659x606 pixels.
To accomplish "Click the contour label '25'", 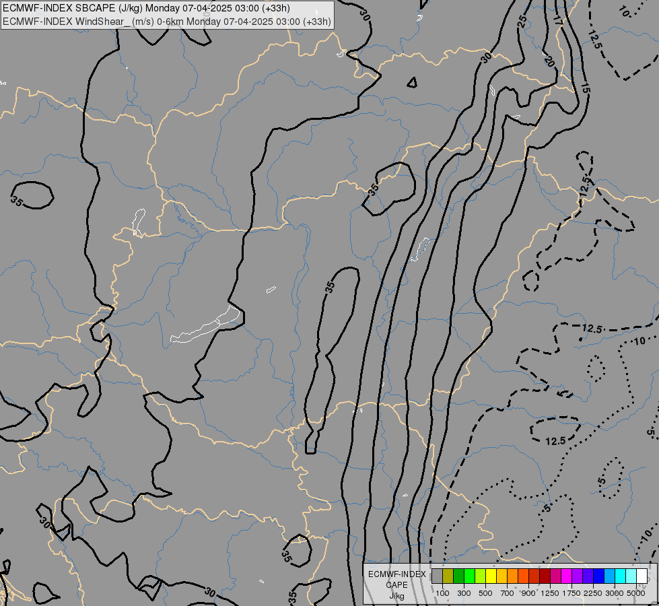I will pyautogui.click(x=522, y=22).
